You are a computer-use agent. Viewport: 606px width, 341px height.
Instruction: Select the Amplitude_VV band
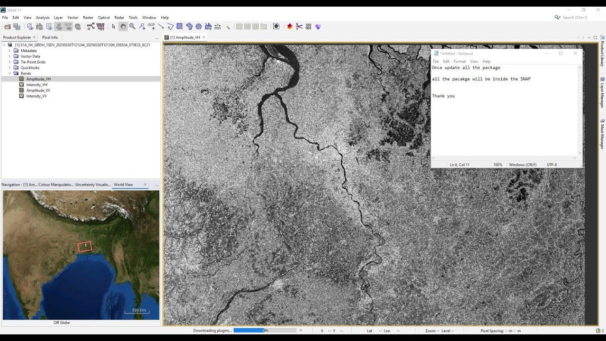38,90
